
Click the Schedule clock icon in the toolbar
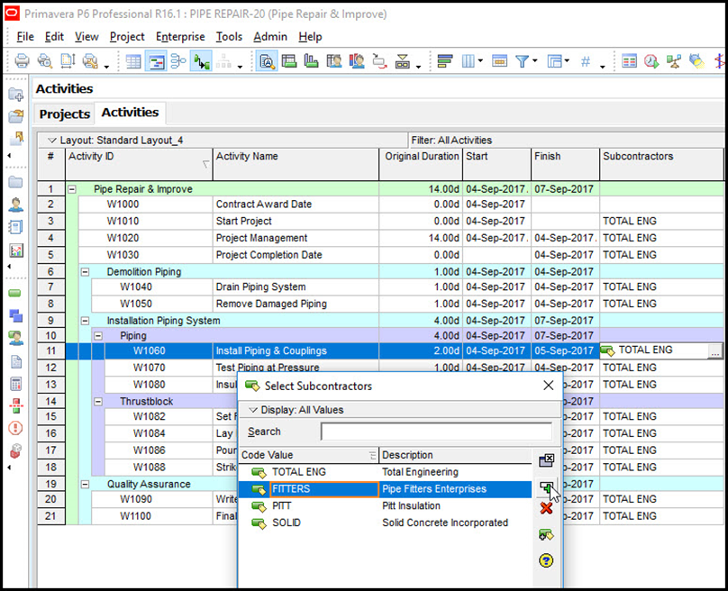(651, 61)
